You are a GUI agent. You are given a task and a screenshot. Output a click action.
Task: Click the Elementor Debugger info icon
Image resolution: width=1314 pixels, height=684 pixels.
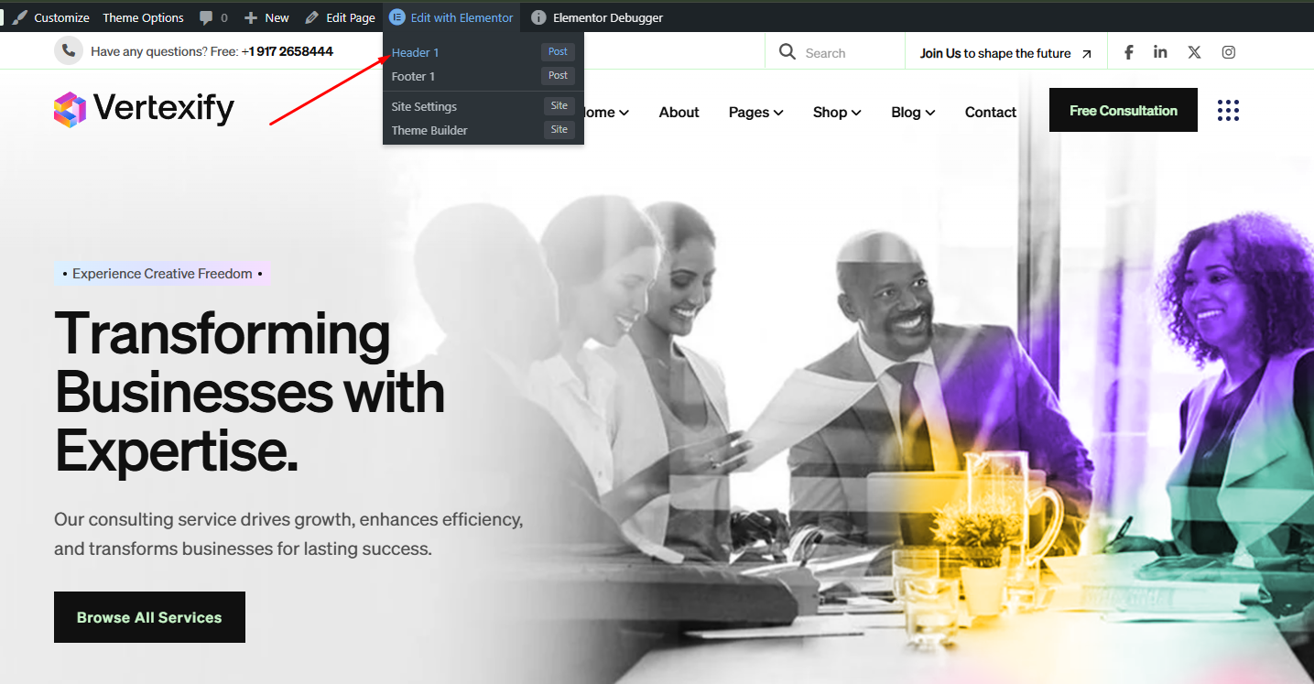(538, 17)
